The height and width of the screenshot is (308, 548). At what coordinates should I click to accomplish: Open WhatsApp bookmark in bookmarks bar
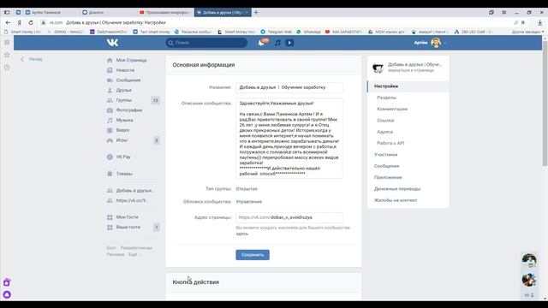pos(308,32)
